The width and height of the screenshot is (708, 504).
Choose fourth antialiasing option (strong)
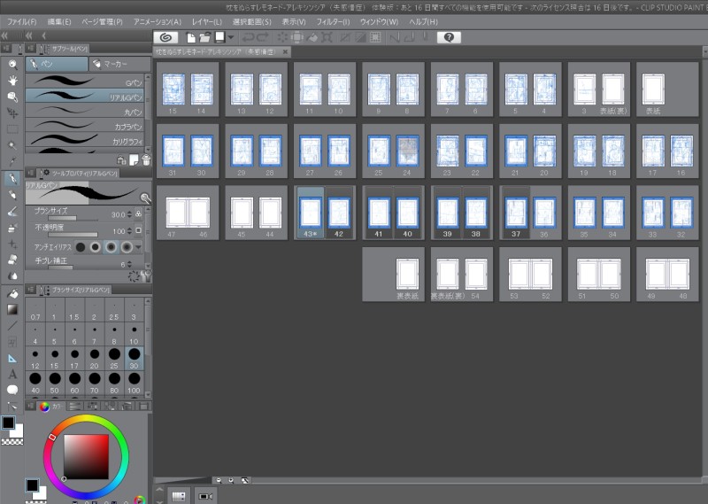[127, 247]
